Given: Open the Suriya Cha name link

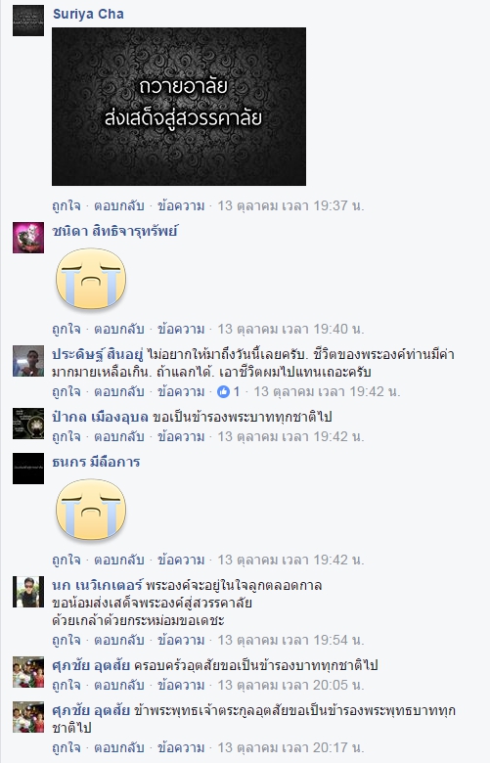Looking at the screenshot, I should pyautogui.click(x=88, y=14).
